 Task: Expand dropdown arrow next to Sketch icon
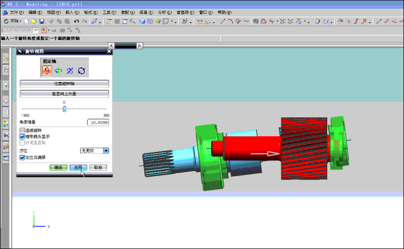(100, 22)
